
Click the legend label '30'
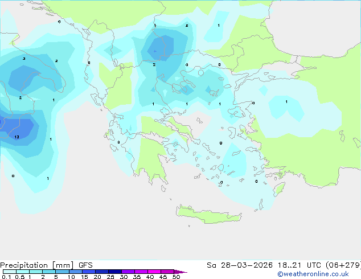pyautogui.click(x=124, y=277)
